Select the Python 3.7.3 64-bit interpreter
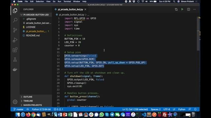Screen dimensions: 211x118 pos(41,109)
